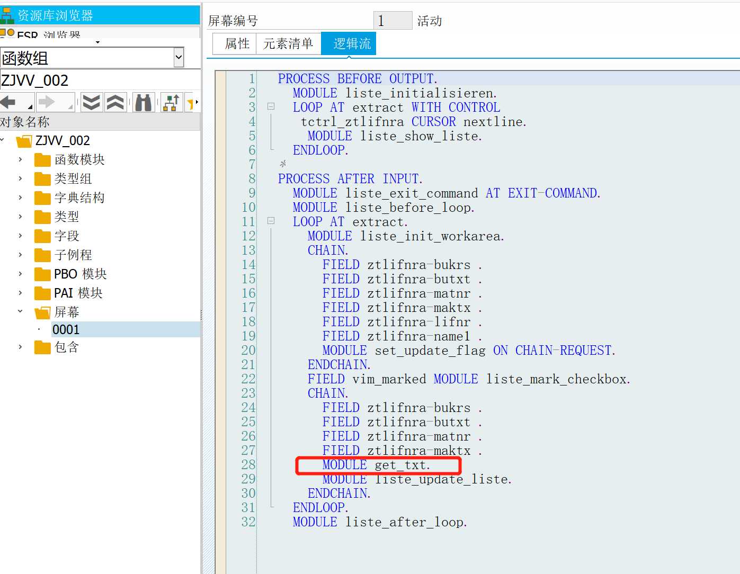This screenshot has width=740, height=574.
Task: Click the PBO 模块 folder icon
Action: (x=42, y=274)
